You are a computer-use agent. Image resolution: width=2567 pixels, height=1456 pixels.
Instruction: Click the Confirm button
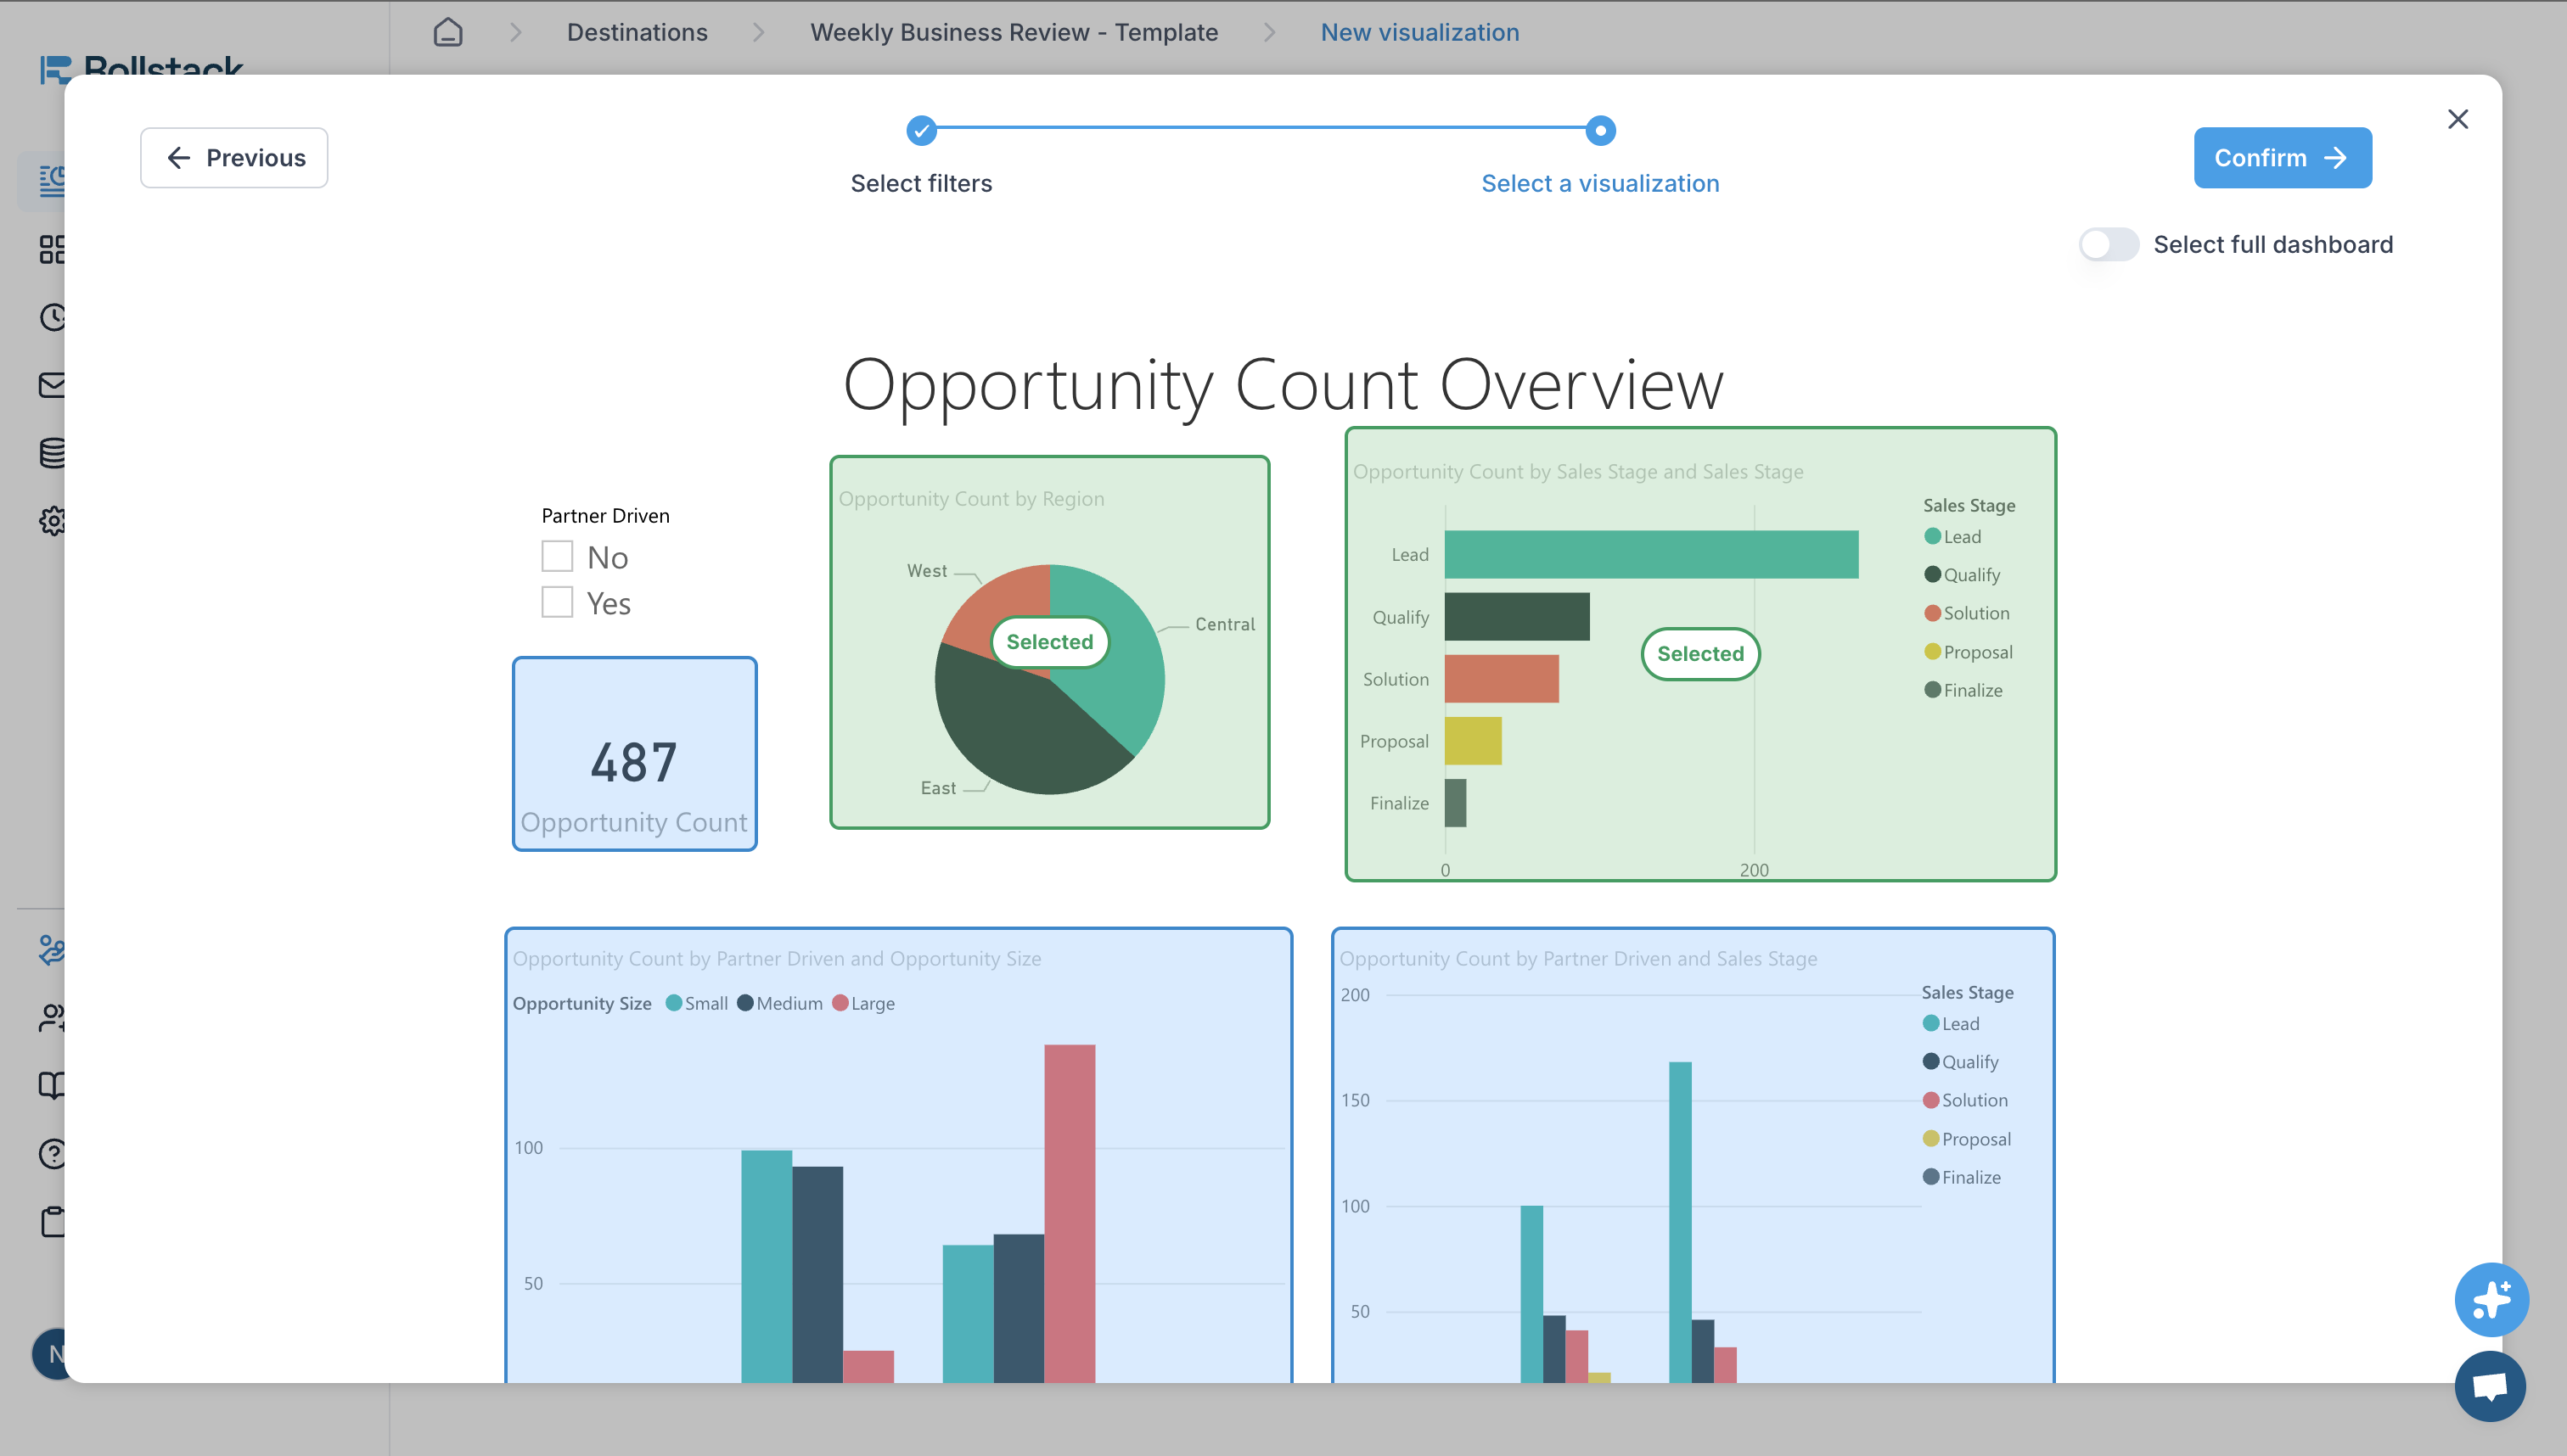tap(2282, 157)
